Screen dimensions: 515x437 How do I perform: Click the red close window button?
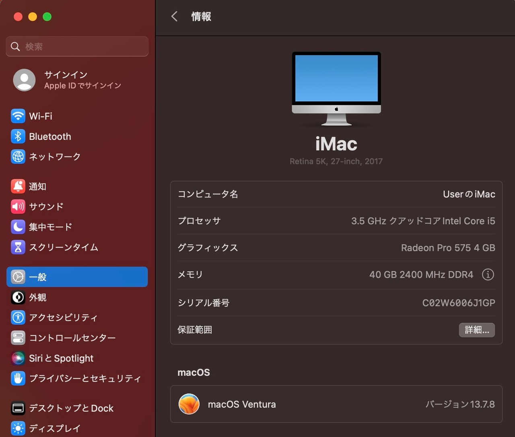(18, 16)
